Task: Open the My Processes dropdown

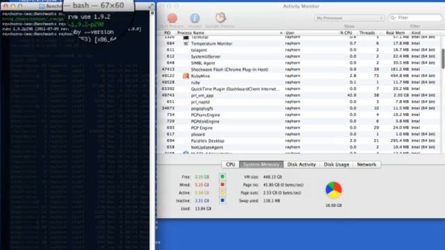Action: click(349, 18)
